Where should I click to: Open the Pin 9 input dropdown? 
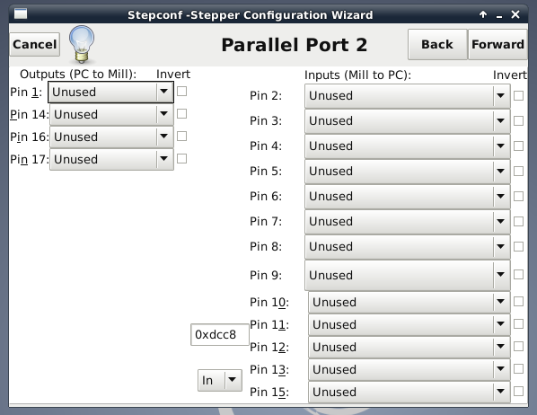[408, 275]
